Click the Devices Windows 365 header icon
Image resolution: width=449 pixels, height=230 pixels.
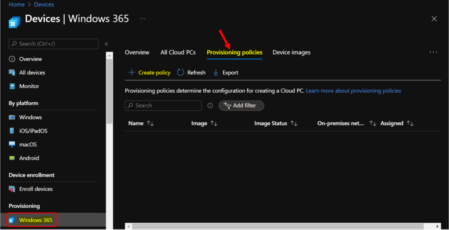coord(14,22)
